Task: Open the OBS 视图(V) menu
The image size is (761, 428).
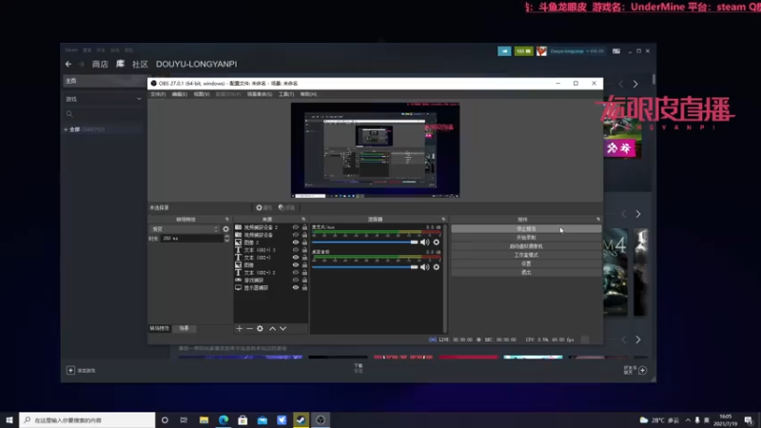Action: click(x=202, y=94)
